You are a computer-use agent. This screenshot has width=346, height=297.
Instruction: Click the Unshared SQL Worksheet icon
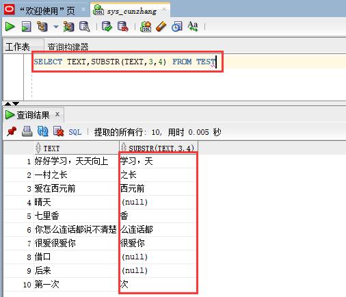146,27
